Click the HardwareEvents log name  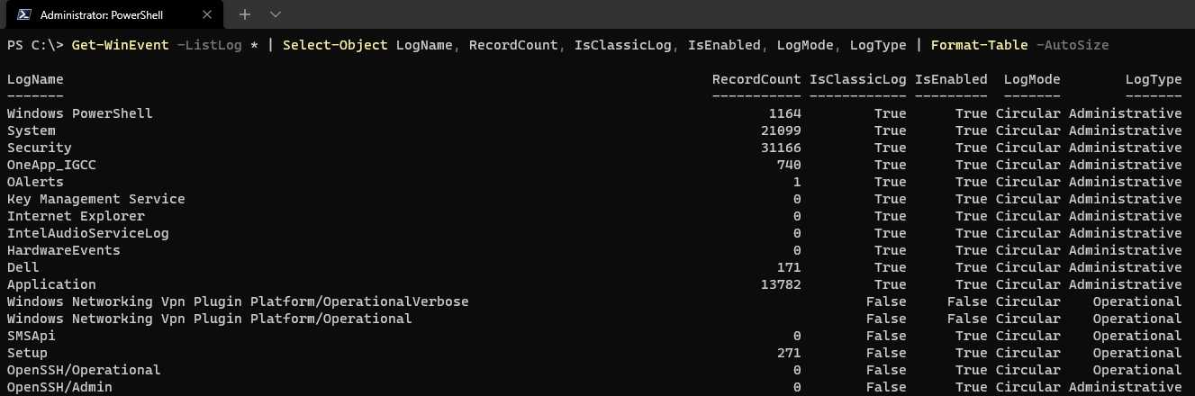(x=64, y=250)
